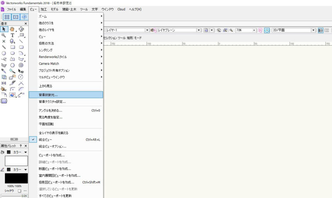332x198 pixels.
Task: Expand the tool palette down-arrow bar
Action: [x=14, y=139]
